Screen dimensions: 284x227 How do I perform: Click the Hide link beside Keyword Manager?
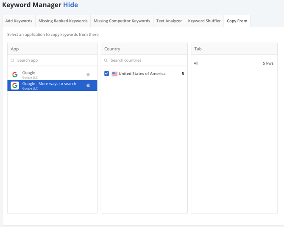tap(70, 5)
